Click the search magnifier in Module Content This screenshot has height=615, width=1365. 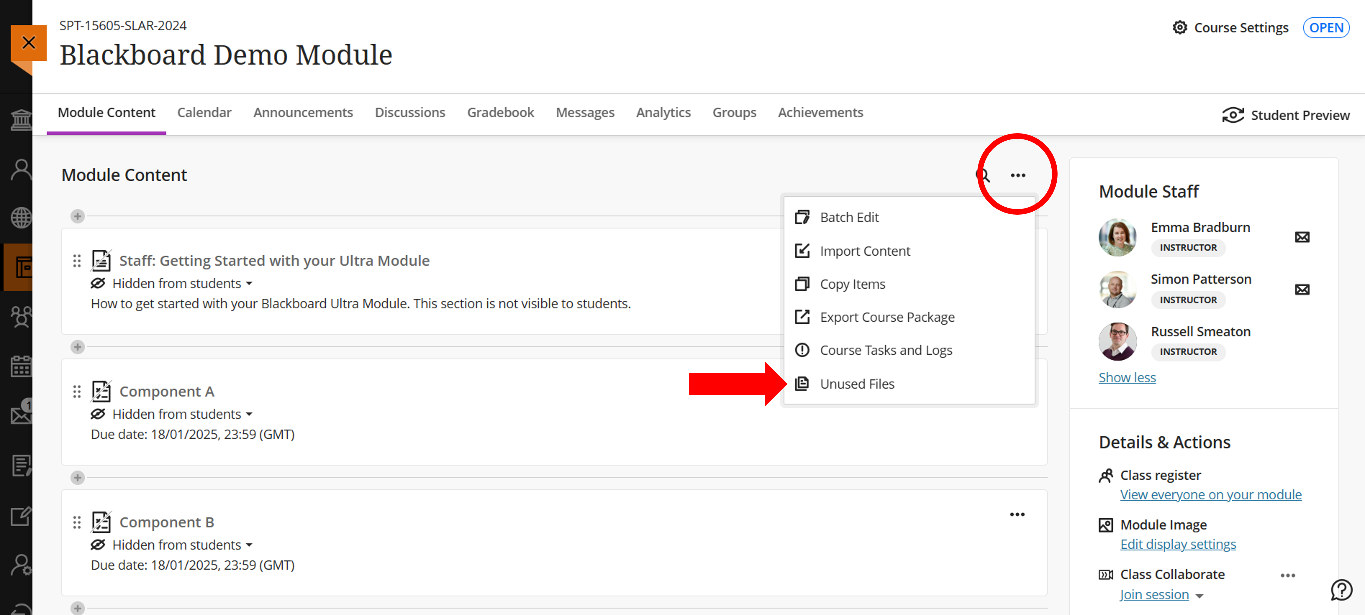point(983,175)
